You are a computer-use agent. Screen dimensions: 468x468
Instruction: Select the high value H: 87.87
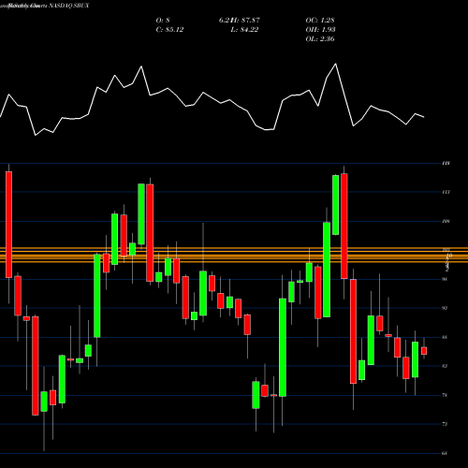(x=246, y=21)
